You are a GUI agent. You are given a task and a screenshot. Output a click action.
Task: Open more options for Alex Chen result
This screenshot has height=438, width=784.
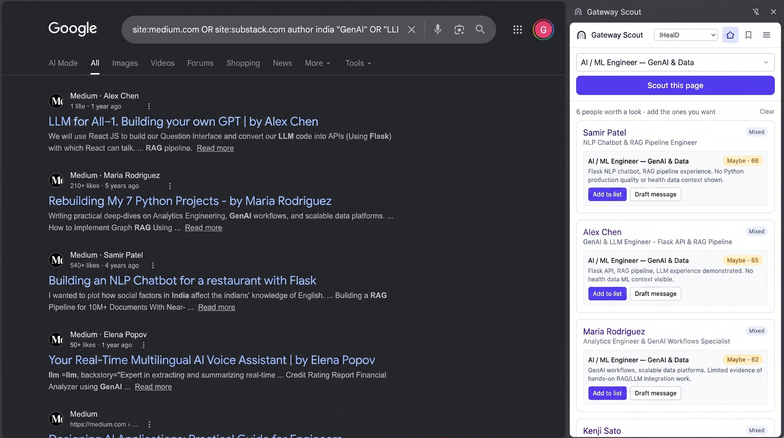(149, 106)
